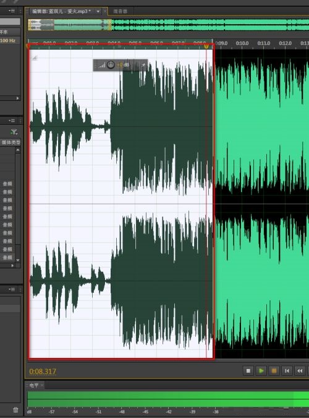This screenshot has height=418, width=309.
Task: Click the fade-in handle at waveform top-left
Action: [35, 58]
